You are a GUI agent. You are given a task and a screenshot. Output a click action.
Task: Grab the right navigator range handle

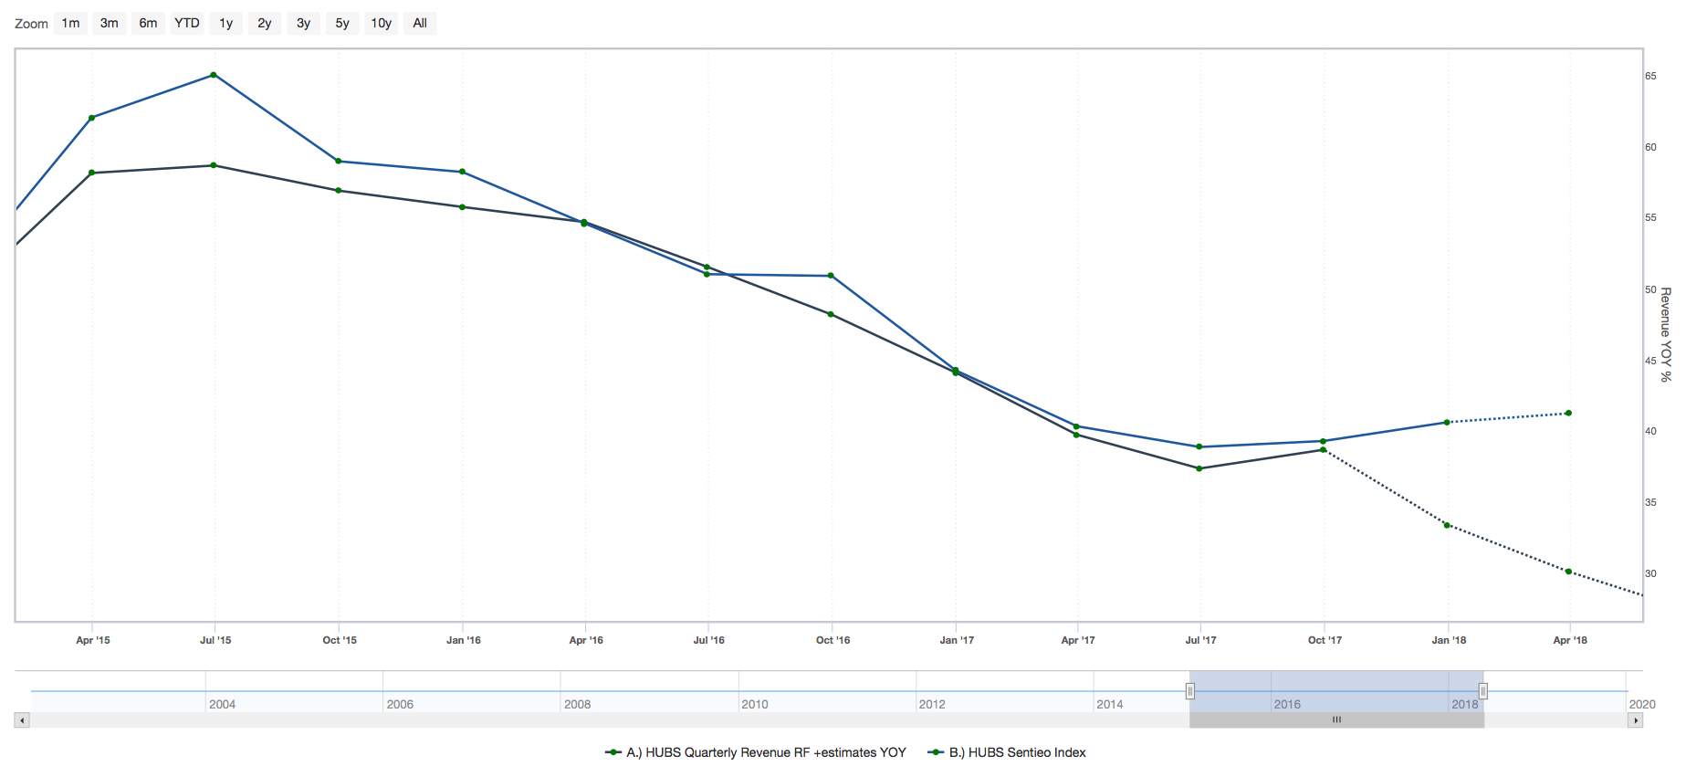click(x=1483, y=691)
